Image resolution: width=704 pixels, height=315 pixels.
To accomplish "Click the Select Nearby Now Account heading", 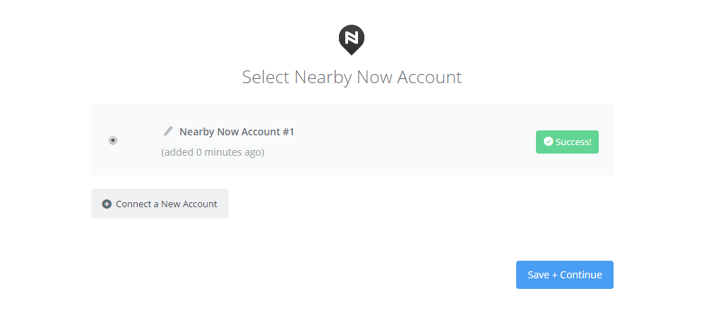I will 352,77.
